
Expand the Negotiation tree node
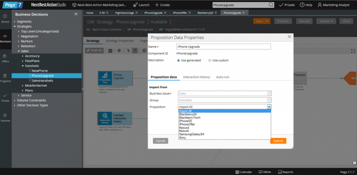coord(19,37)
